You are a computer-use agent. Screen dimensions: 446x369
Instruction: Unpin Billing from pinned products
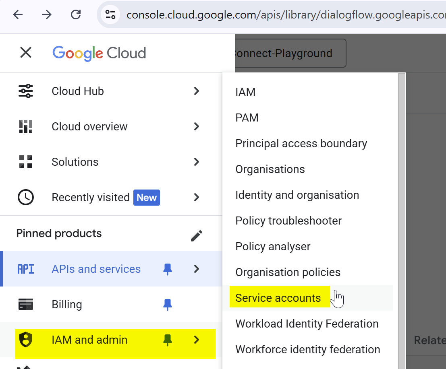168,305
